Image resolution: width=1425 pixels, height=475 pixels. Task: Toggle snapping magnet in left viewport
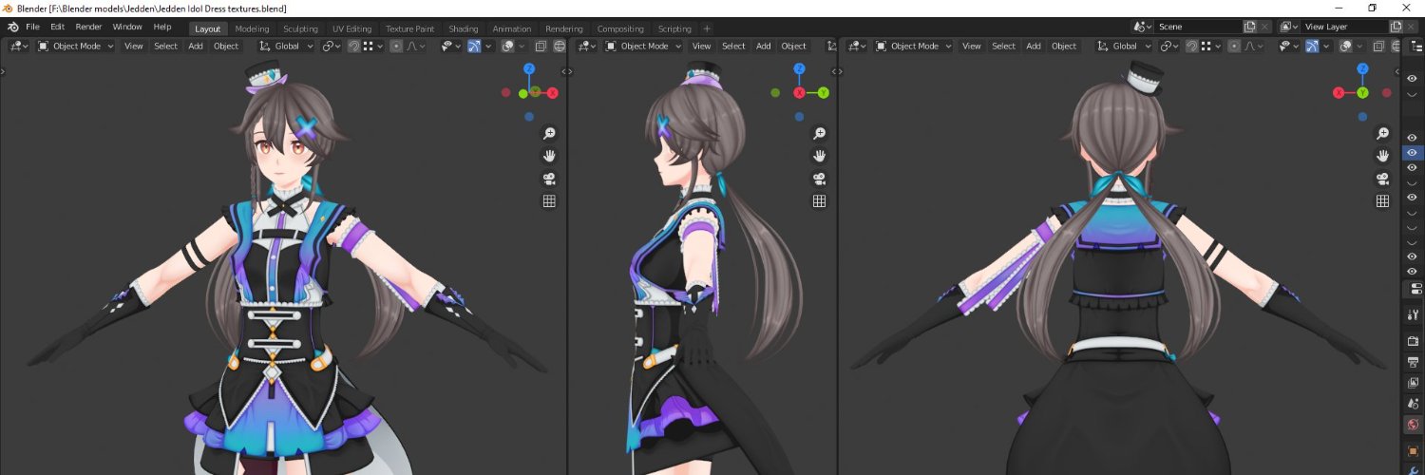click(x=353, y=46)
